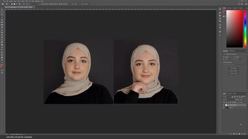Open the Color panel options menu
This screenshot has width=248, height=139.
tap(246, 8)
